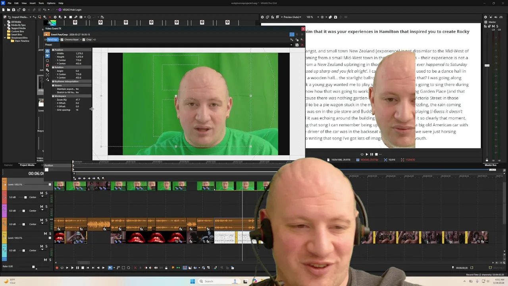
Task: Toggle loop playback in timeline transport
Action: [x=62, y=268]
